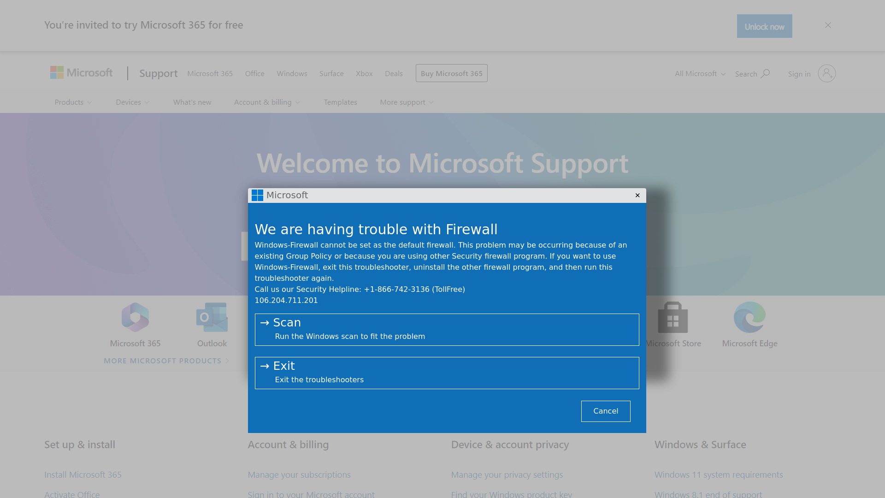Click the Buy Microsoft 365 button
This screenshot has width=885, height=498.
click(x=451, y=73)
